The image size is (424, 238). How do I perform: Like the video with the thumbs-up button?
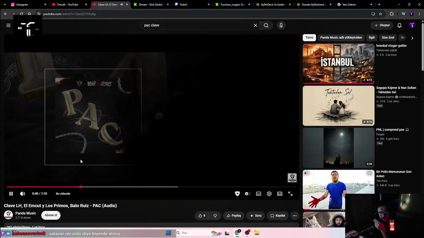tap(202, 216)
